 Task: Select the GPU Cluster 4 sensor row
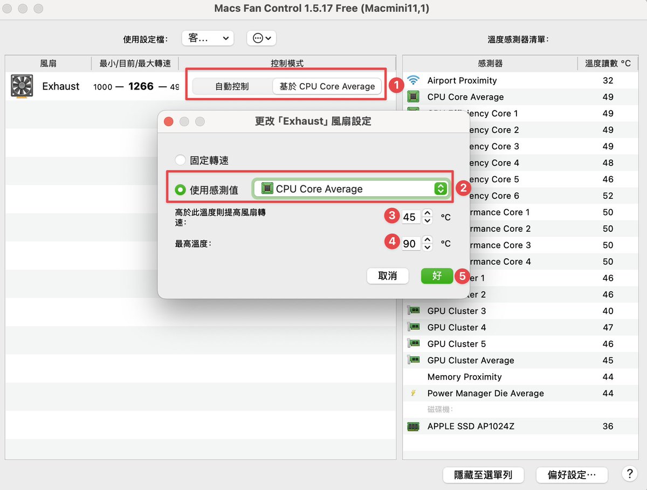click(520, 327)
